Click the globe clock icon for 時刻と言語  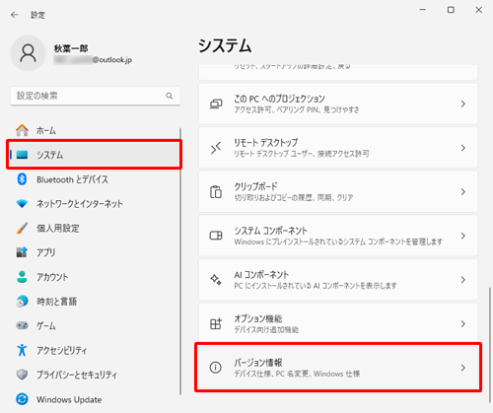tap(22, 301)
